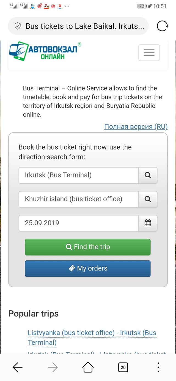The height and width of the screenshot is (381, 176).
Task: Reload the page with the refresh icon
Action: pos(162,26)
